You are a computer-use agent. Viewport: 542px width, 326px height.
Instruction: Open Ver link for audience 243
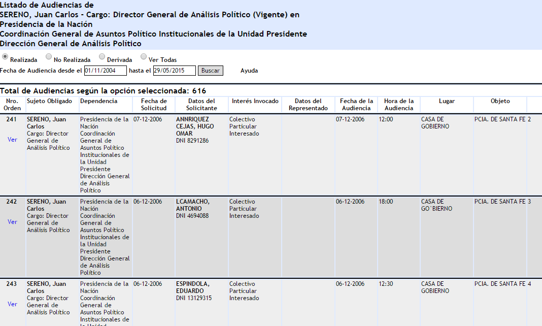click(x=12, y=304)
